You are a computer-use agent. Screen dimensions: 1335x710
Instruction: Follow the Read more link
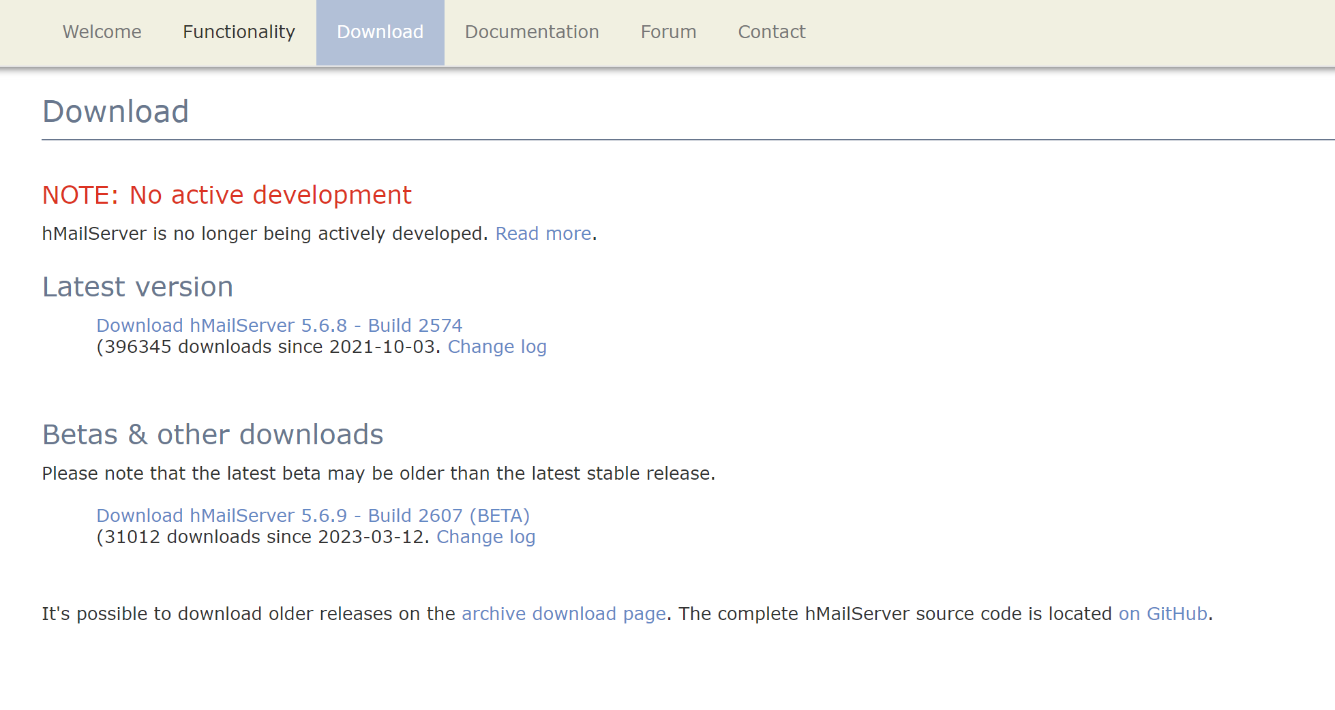pos(543,234)
